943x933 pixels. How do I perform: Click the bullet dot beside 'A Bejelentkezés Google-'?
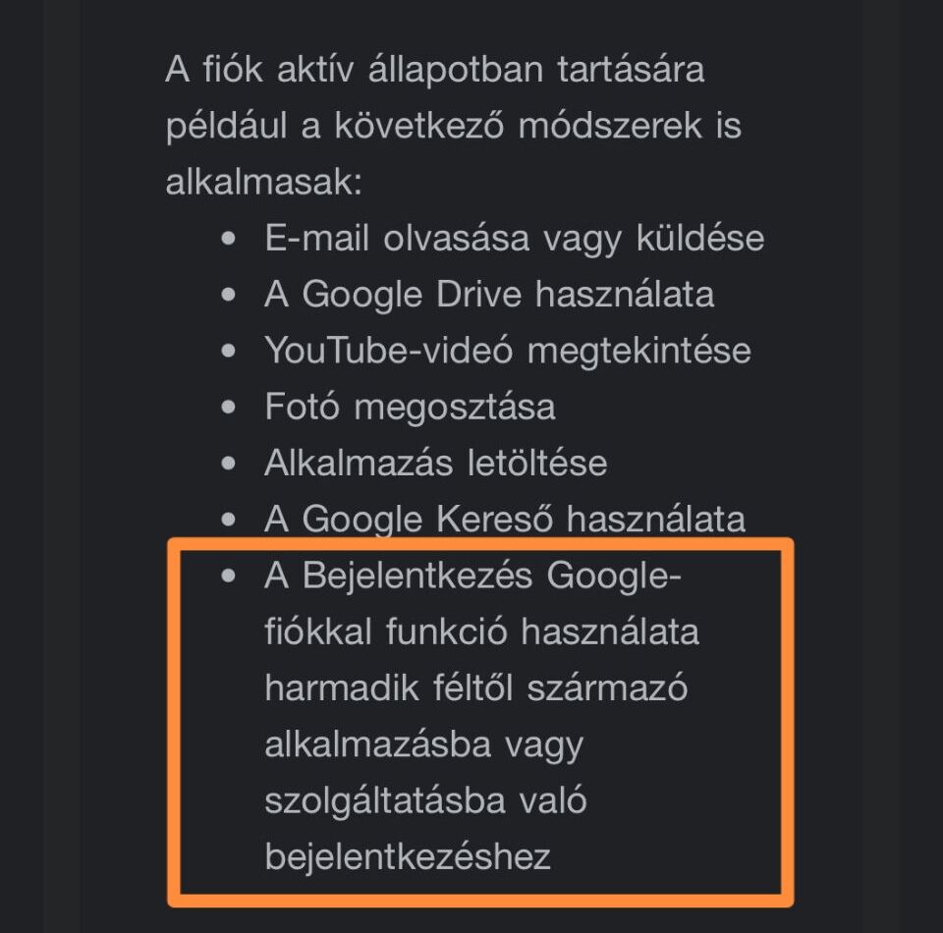tap(229, 576)
